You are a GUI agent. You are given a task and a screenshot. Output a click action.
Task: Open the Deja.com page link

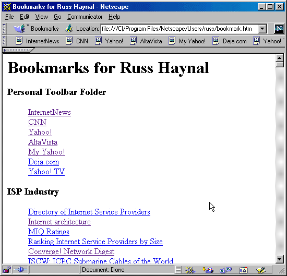click(x=43, y=162)
